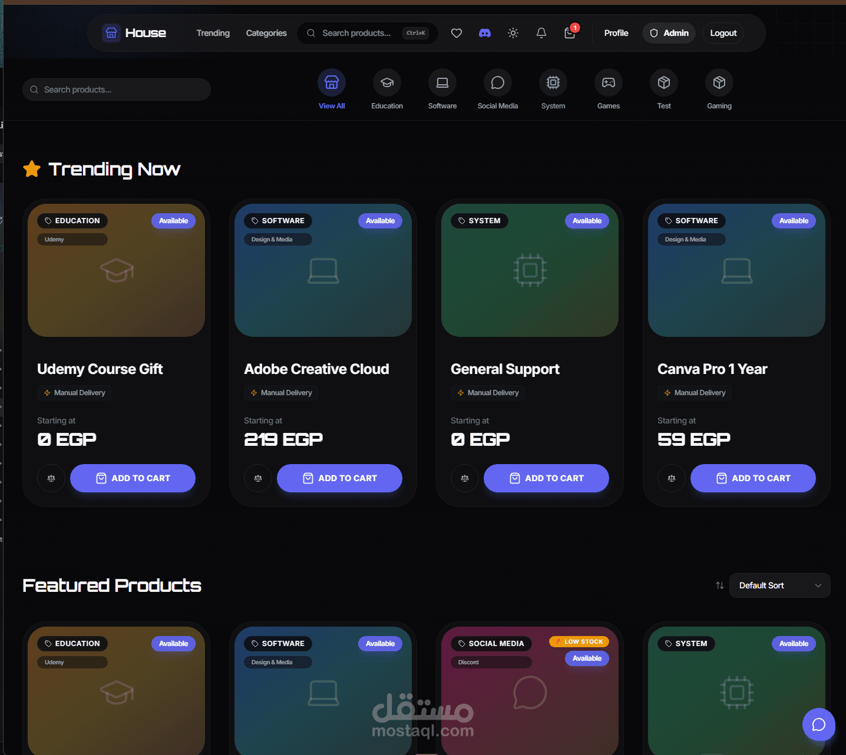Select the Software category icon
Viewport: 846px width, 755px height.
pyautogui.click(x=442, y=82)
